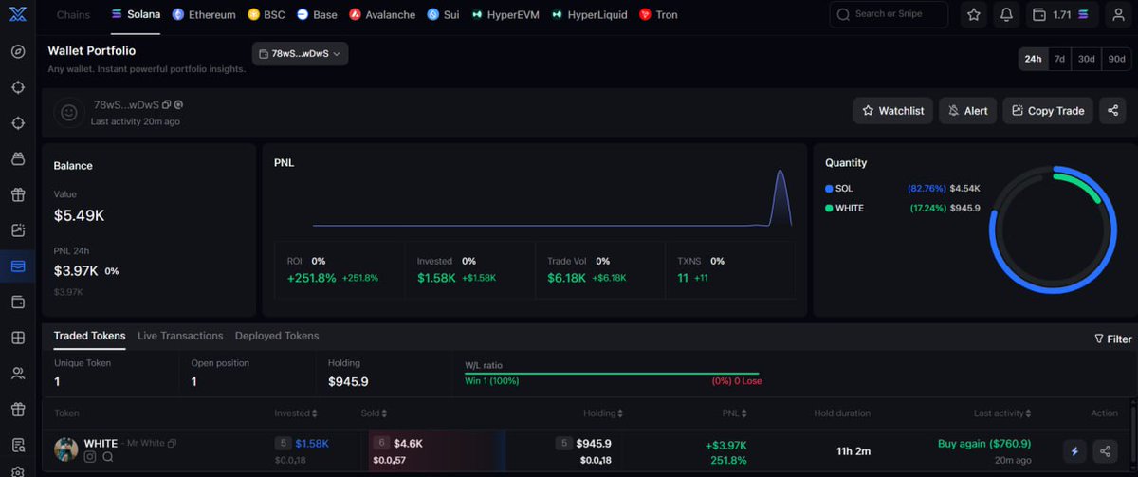The height and width of the screenshot is (477, 1138).
Task: Select the 7d time range
Action: (1059, 59)
